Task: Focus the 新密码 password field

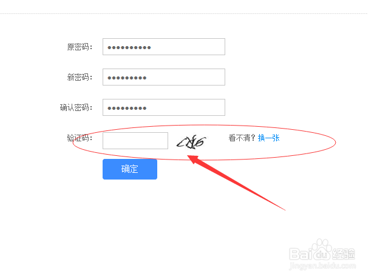Action: pyautogui.click(x=164, y=77)
